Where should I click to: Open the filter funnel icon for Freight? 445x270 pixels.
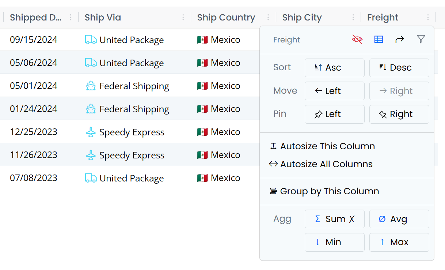coord(421,40)
